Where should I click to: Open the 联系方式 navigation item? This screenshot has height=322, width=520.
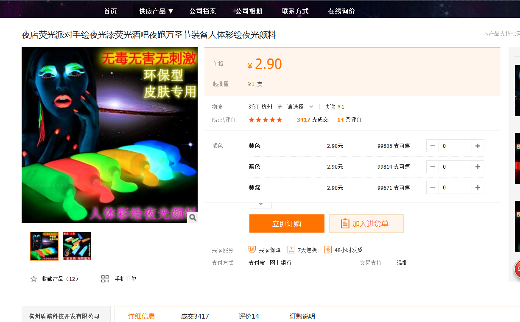pos(295,11)
